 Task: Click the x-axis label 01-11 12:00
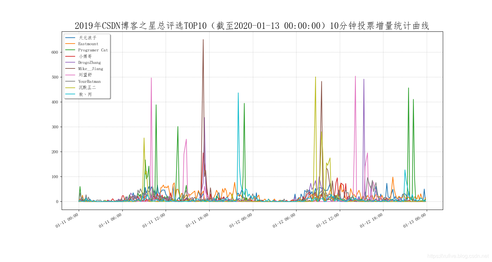click(x=154, y=220)
